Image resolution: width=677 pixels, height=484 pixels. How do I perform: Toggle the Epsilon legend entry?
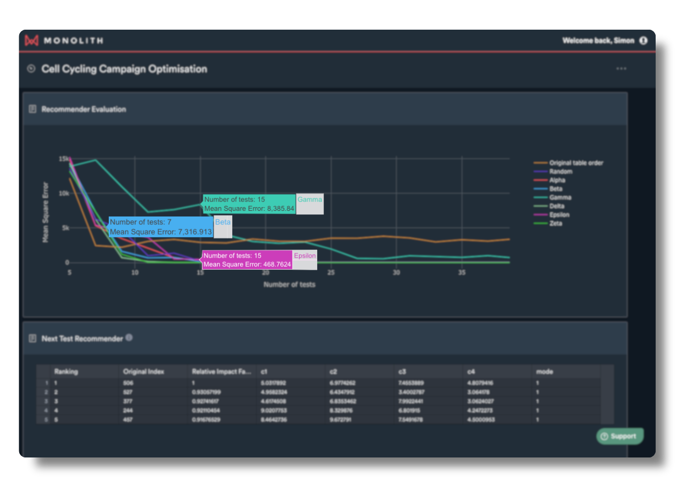[551, 214]
